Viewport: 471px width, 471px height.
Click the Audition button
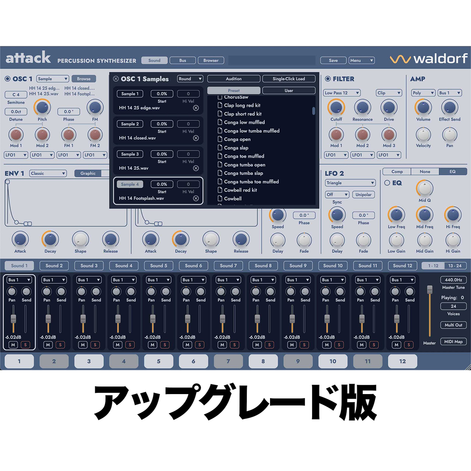tap(234, 79)
